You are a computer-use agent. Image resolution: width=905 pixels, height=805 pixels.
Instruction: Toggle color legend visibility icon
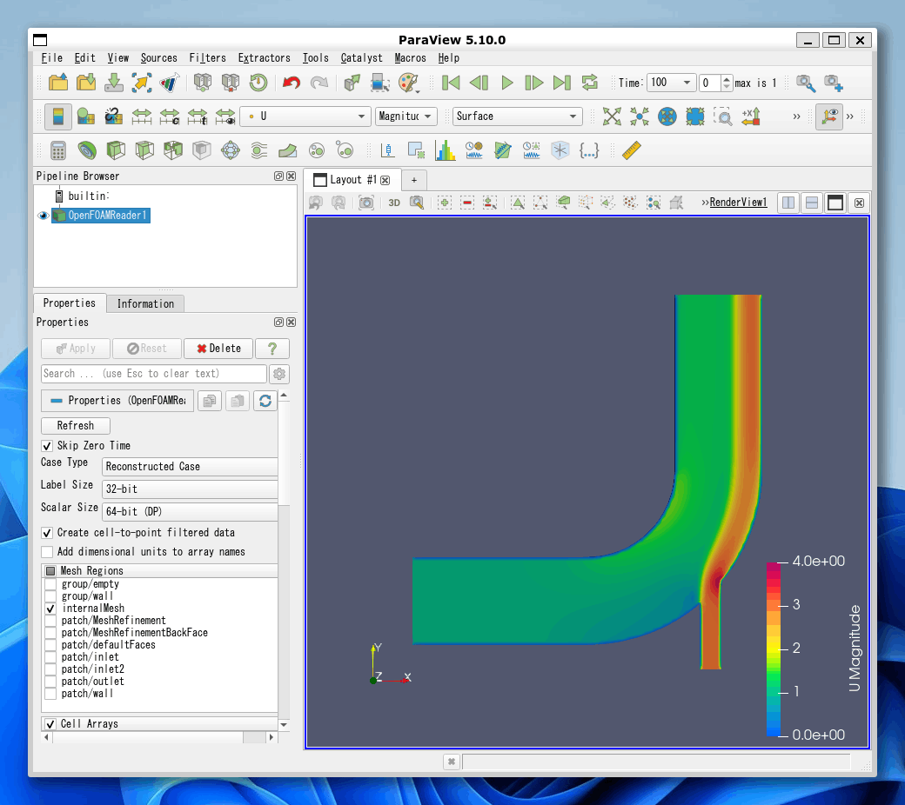57,116
